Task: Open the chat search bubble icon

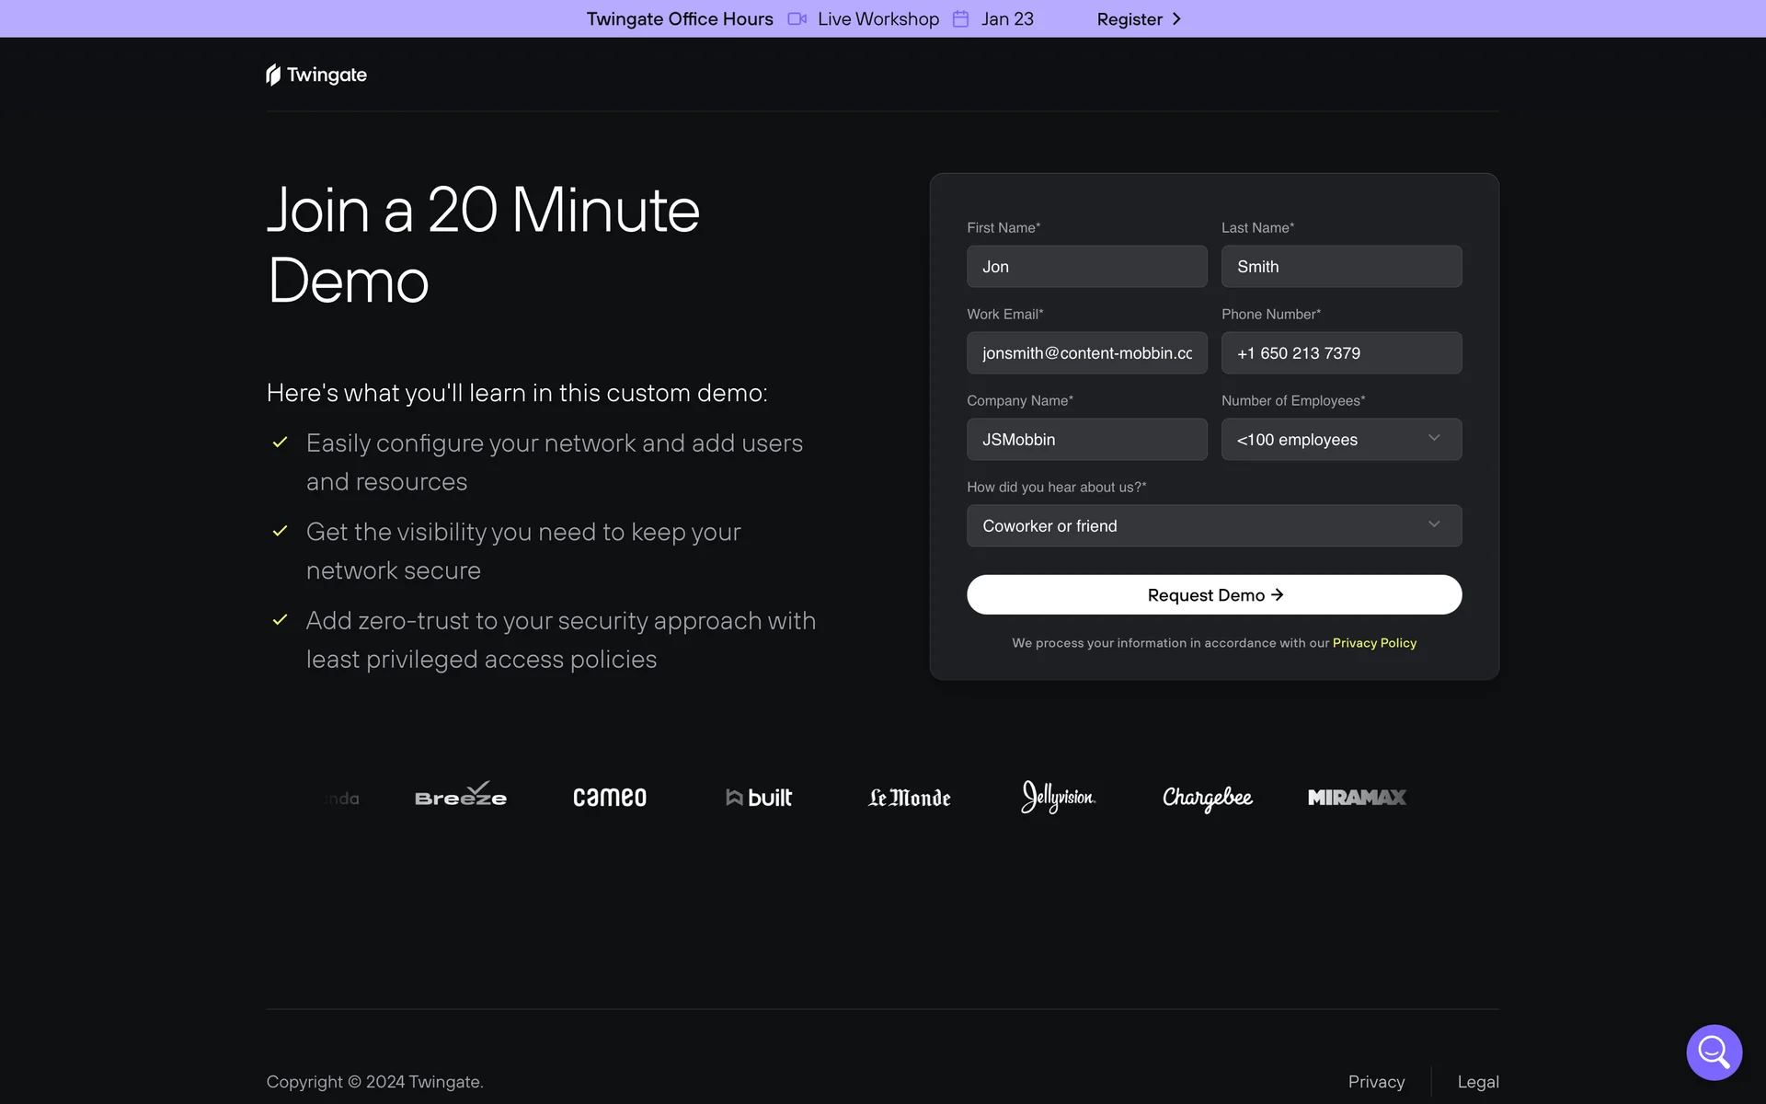Action: point(1714,1052)
